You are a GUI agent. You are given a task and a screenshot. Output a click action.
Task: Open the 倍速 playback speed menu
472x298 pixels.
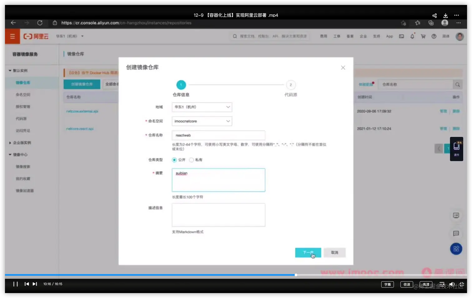pyautogui.click(x=407, y=284)
